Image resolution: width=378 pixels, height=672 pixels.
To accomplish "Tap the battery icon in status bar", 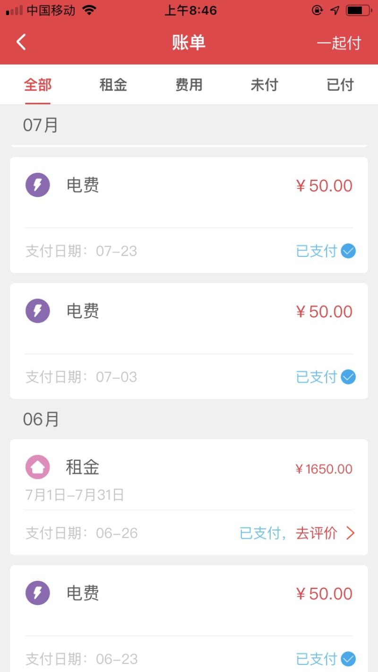I will pyautogui.click(x=358, y=10).
